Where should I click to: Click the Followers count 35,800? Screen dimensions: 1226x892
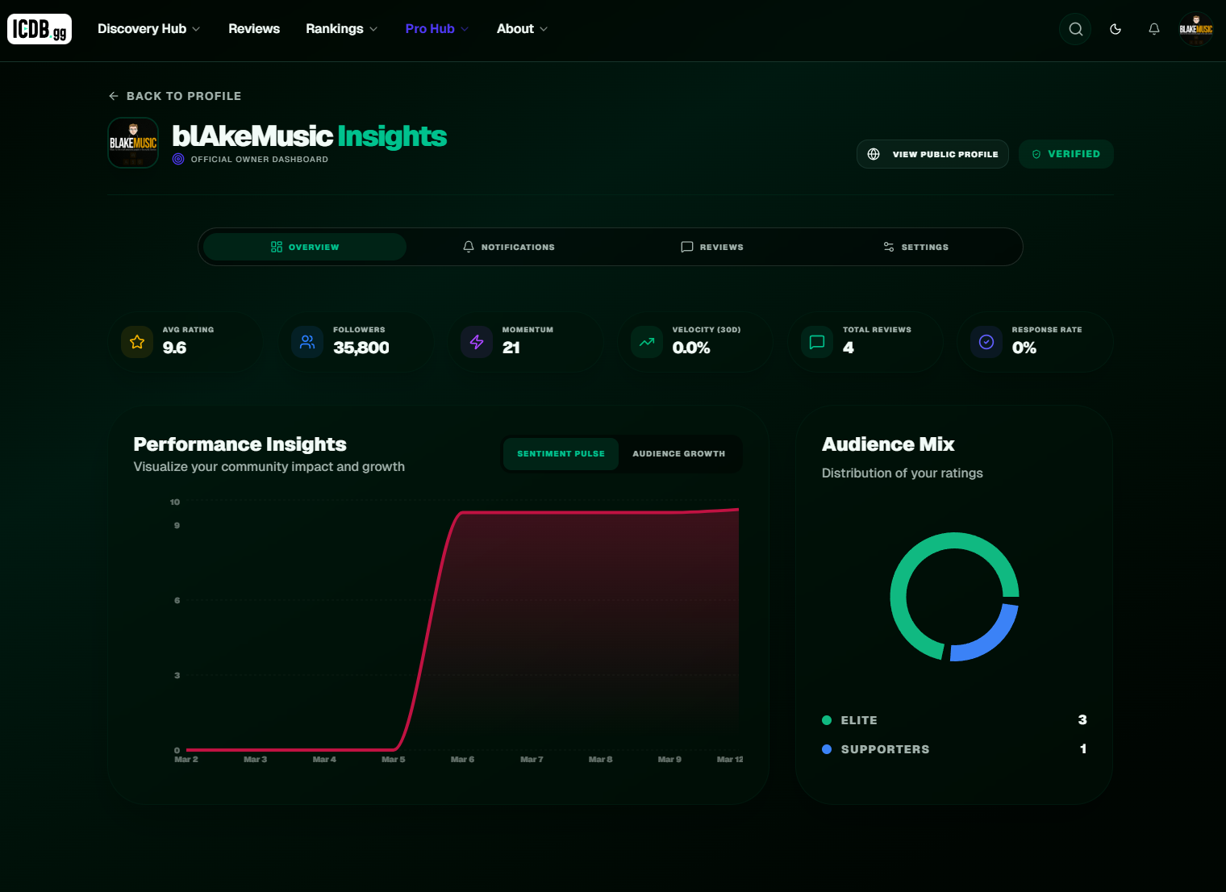pyautogui.click(x=361, y=348)
